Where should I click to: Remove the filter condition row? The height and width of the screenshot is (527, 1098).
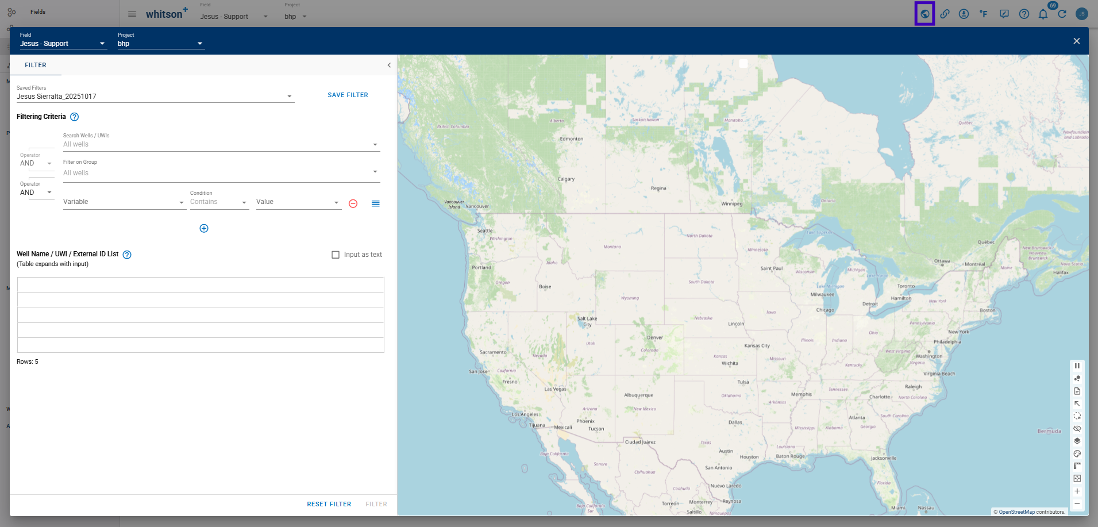click(353, 204)
